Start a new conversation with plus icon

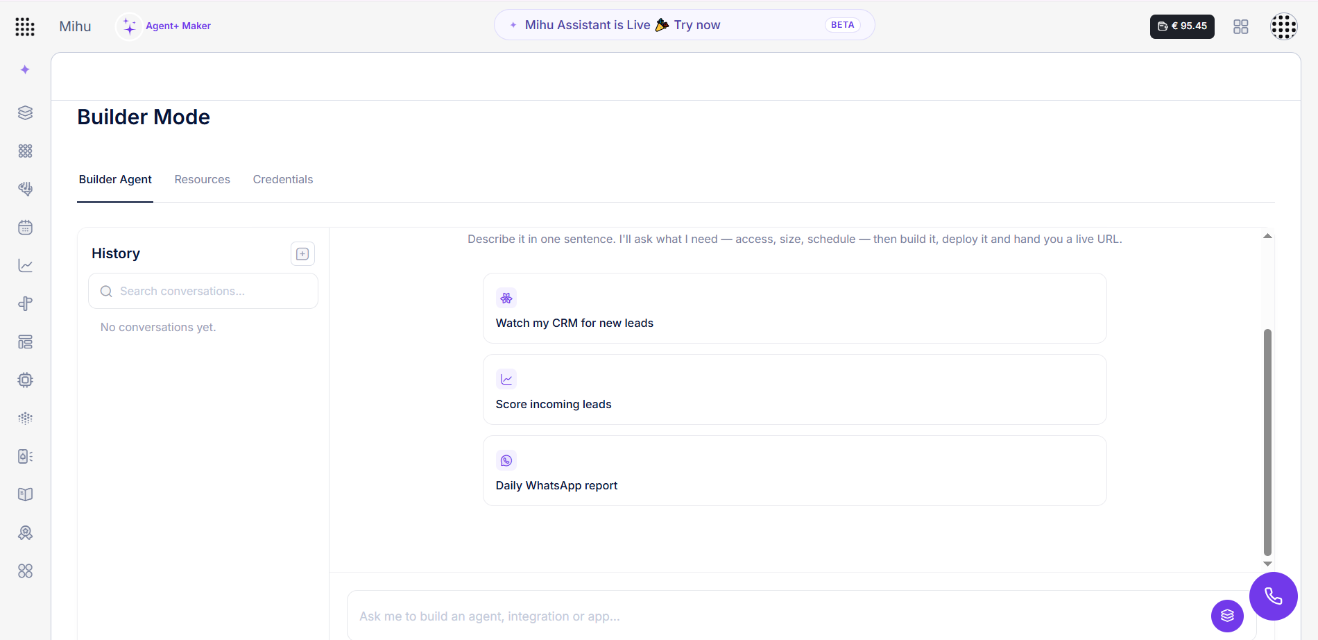click(302, 253)
